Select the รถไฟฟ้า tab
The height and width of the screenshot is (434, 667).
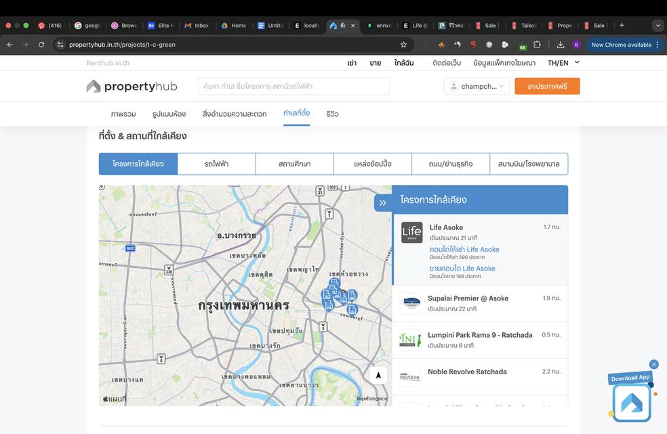click(216, 164)
